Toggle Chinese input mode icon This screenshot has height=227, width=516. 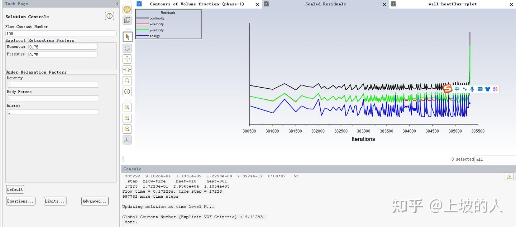click(x=457, y=89)
